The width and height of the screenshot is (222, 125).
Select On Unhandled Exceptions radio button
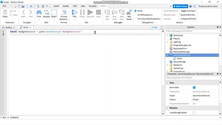click(x=136, y=19)
